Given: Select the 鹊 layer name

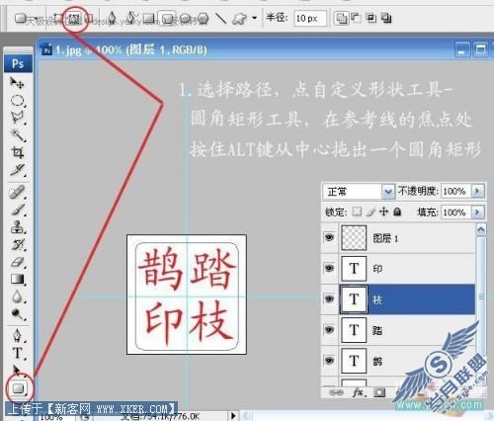Looking at the screenshot, I should [377, 361].
